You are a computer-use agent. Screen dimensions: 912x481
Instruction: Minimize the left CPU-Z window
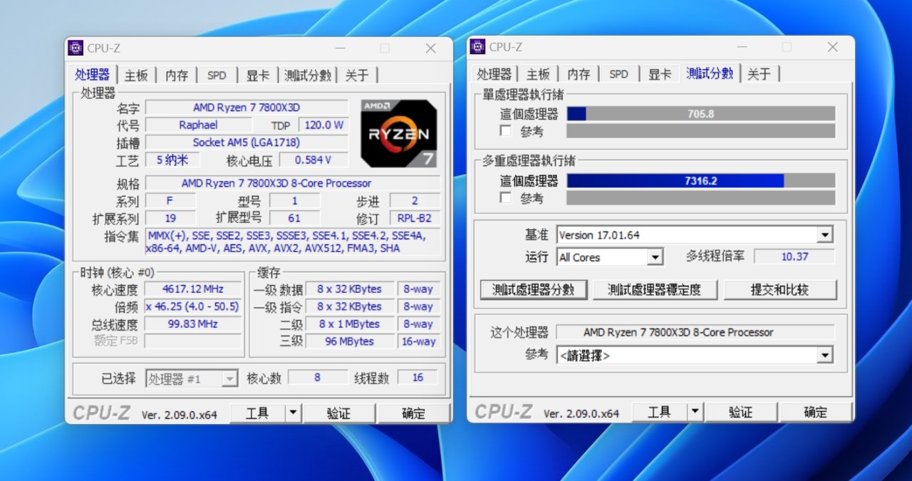(339, 48)
